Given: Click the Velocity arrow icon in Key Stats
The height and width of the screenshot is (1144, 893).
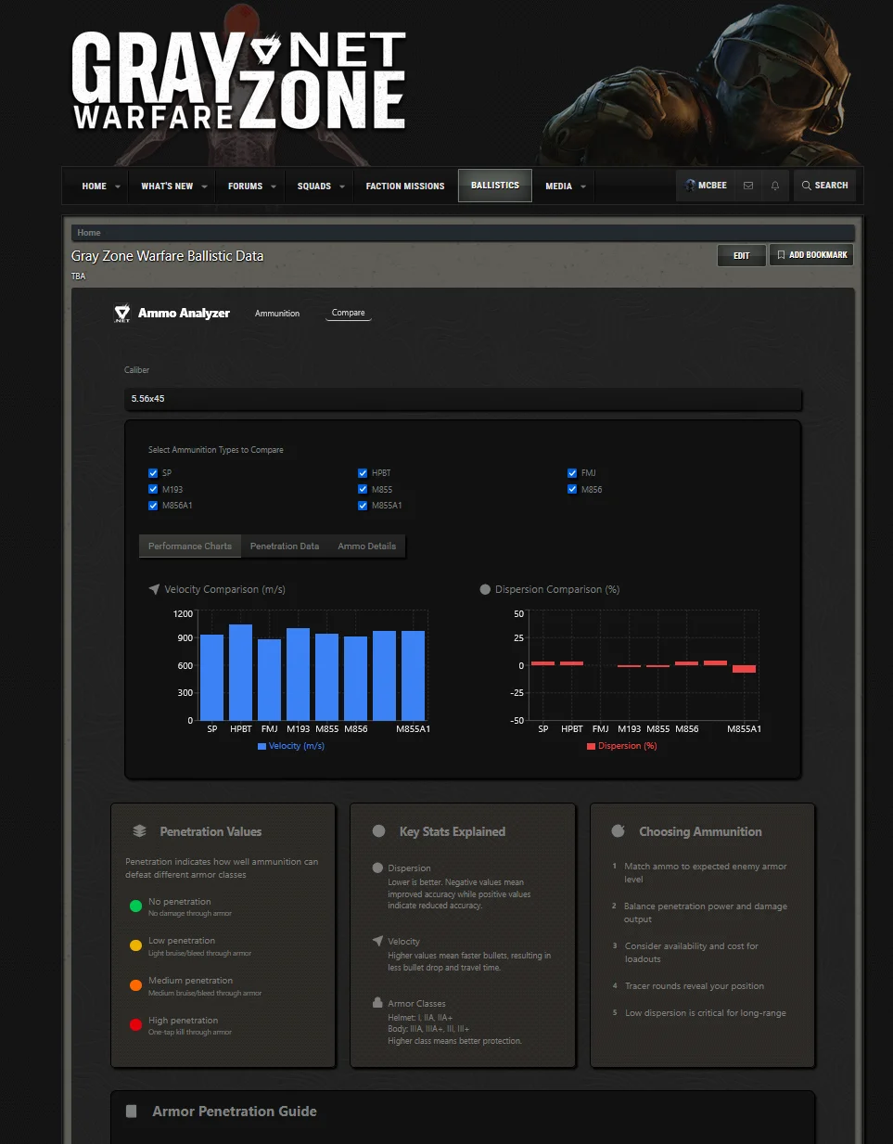Looking at the screenshot, I should coord(377,941).
